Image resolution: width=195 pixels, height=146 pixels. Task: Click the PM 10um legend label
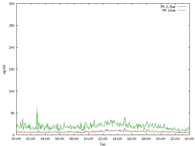[169, 10]
